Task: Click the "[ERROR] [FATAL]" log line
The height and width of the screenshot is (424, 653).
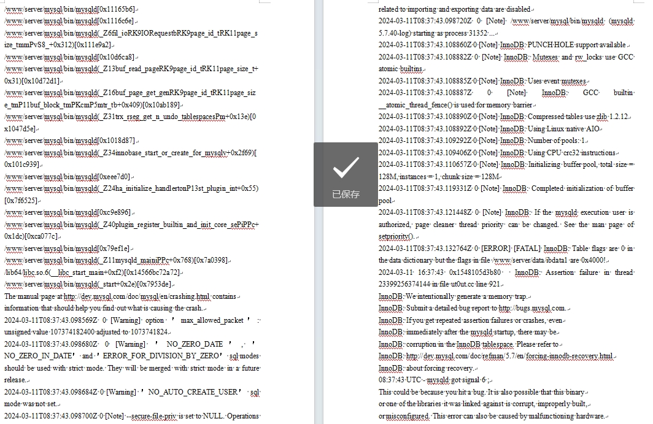Action: [x=506, y=249]
